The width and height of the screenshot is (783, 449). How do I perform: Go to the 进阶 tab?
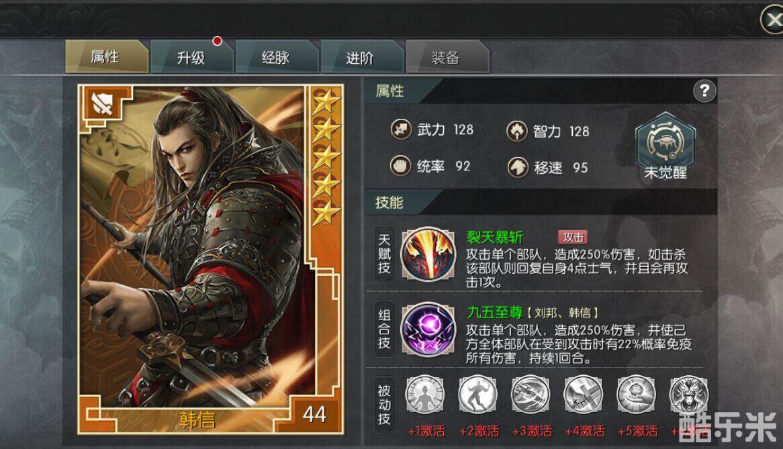[x=361, y=57]
